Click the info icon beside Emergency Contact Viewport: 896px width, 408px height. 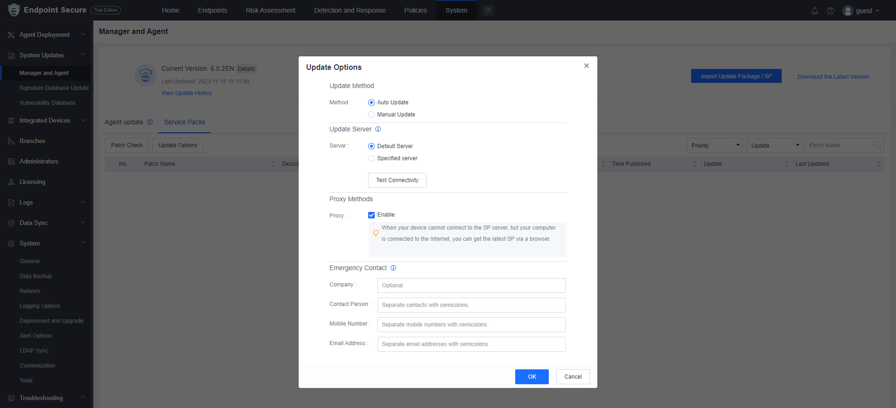tap(393, 268)
